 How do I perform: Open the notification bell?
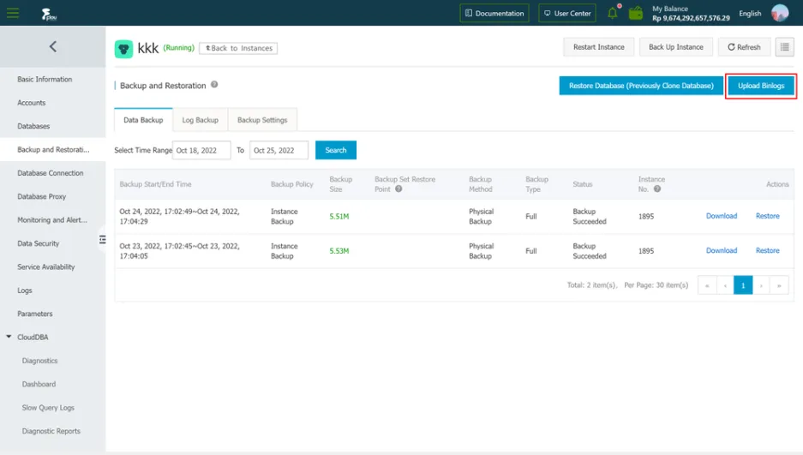[x=613, y=13]
